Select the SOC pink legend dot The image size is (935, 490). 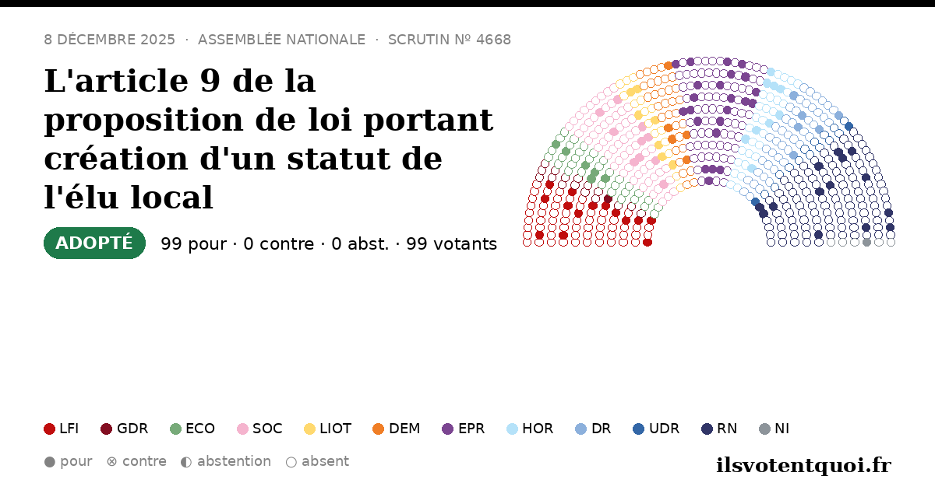point(242,429)
